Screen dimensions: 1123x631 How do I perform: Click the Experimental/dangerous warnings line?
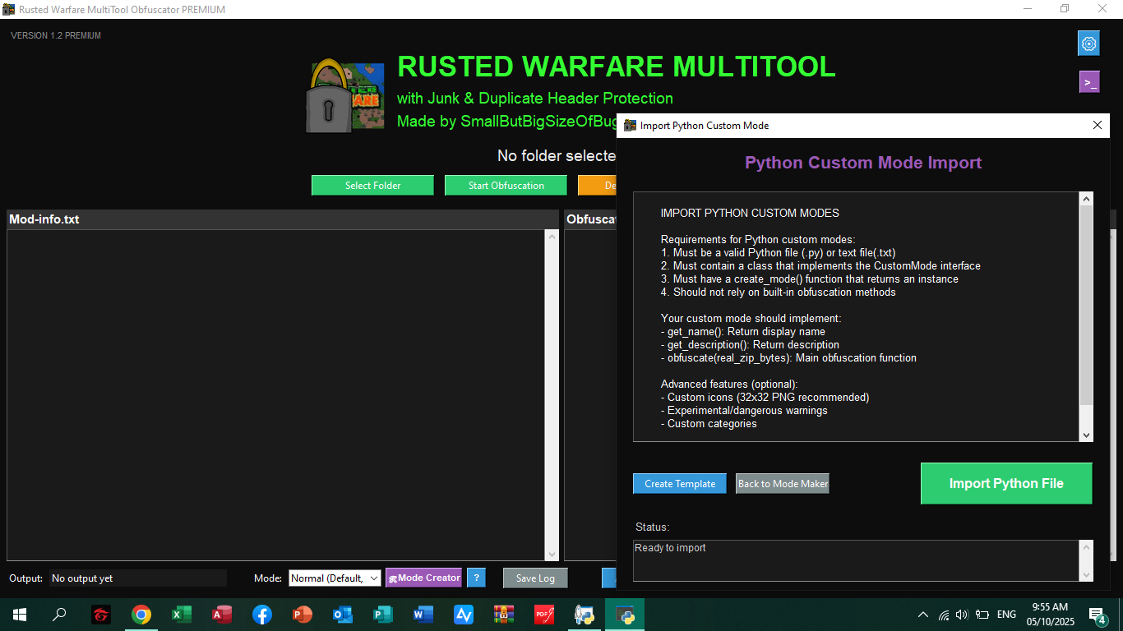pyautogui.click(x=744, y=410)
